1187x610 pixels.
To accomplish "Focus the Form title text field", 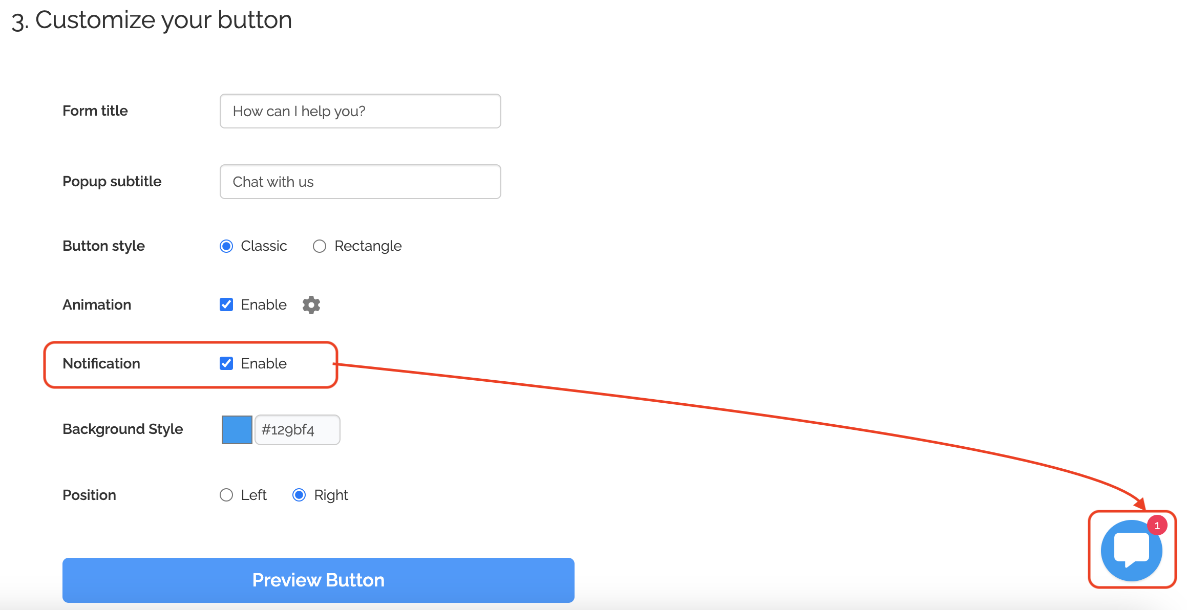I will pyautogui.click(x=360, y=111).
